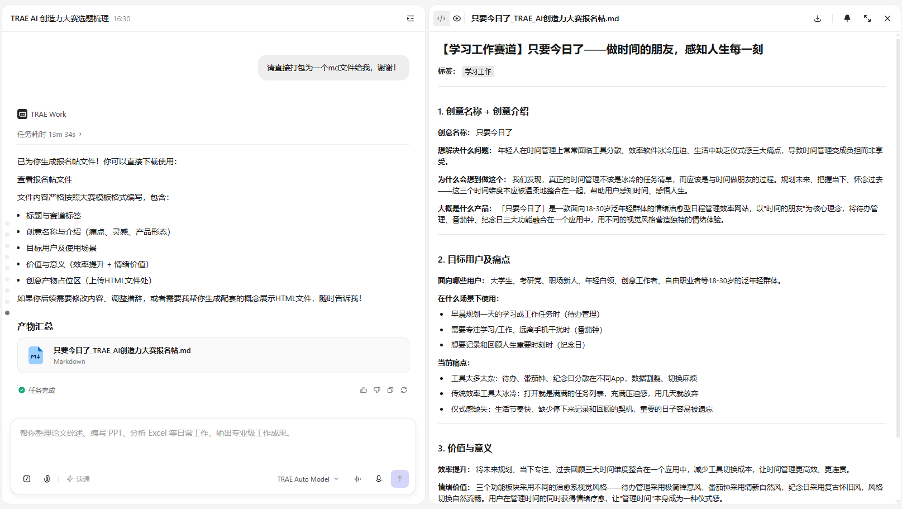
Task: Click the Markdown file icon in 产物汇总
Action: (x=36, y=355)
